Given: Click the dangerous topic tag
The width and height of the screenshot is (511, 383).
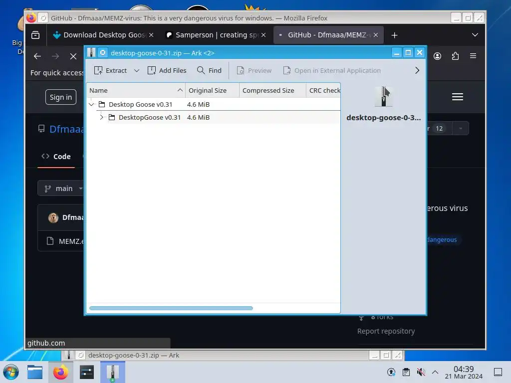Looking at the screenshot, I should point(442,240).
